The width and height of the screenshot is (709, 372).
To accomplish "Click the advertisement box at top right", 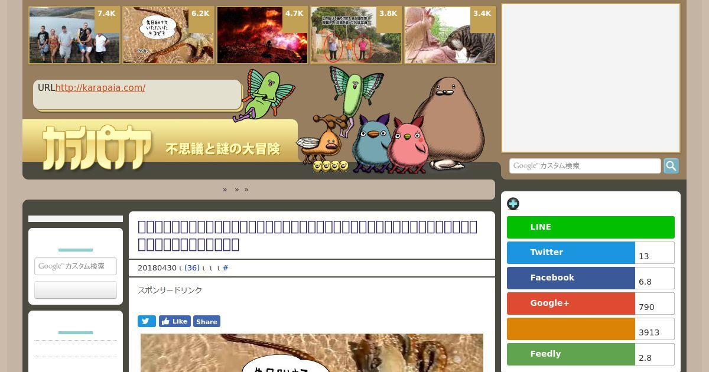I will pyautogui.click(x=591, y=78).
